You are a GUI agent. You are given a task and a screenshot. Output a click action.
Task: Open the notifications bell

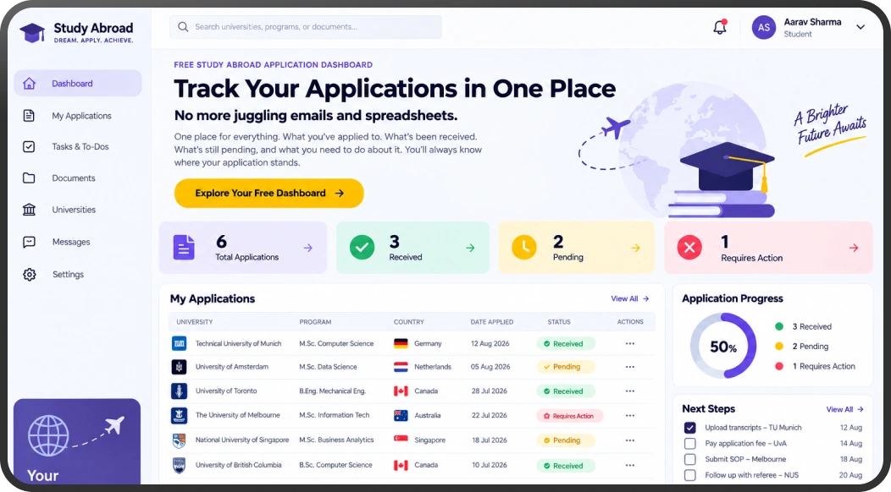720,27
